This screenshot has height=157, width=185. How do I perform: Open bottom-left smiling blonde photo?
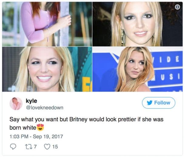(47, 69)
